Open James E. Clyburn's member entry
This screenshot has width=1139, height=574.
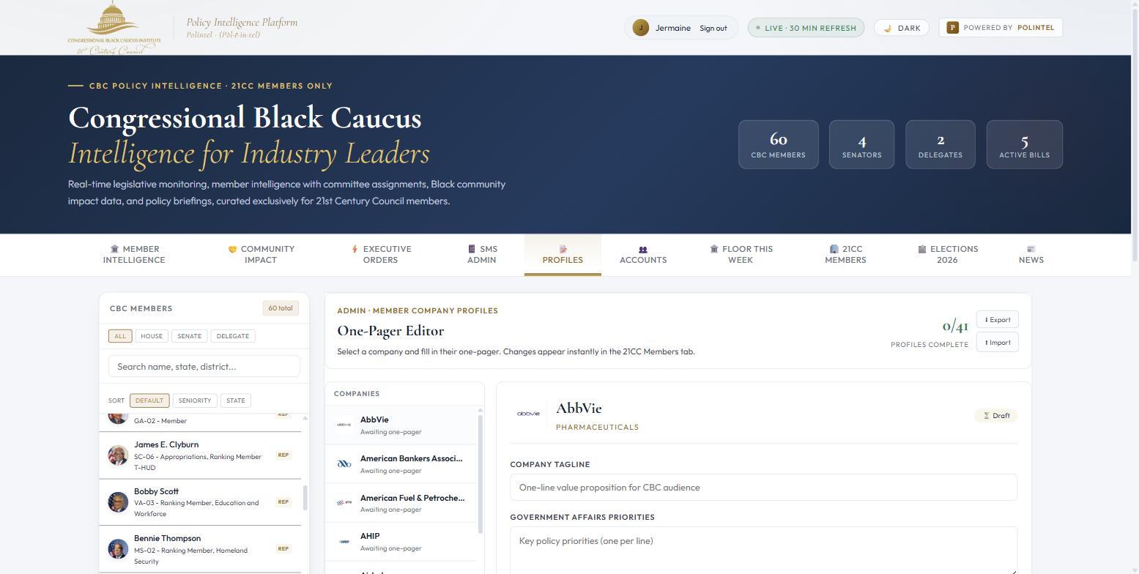(200, 455)
